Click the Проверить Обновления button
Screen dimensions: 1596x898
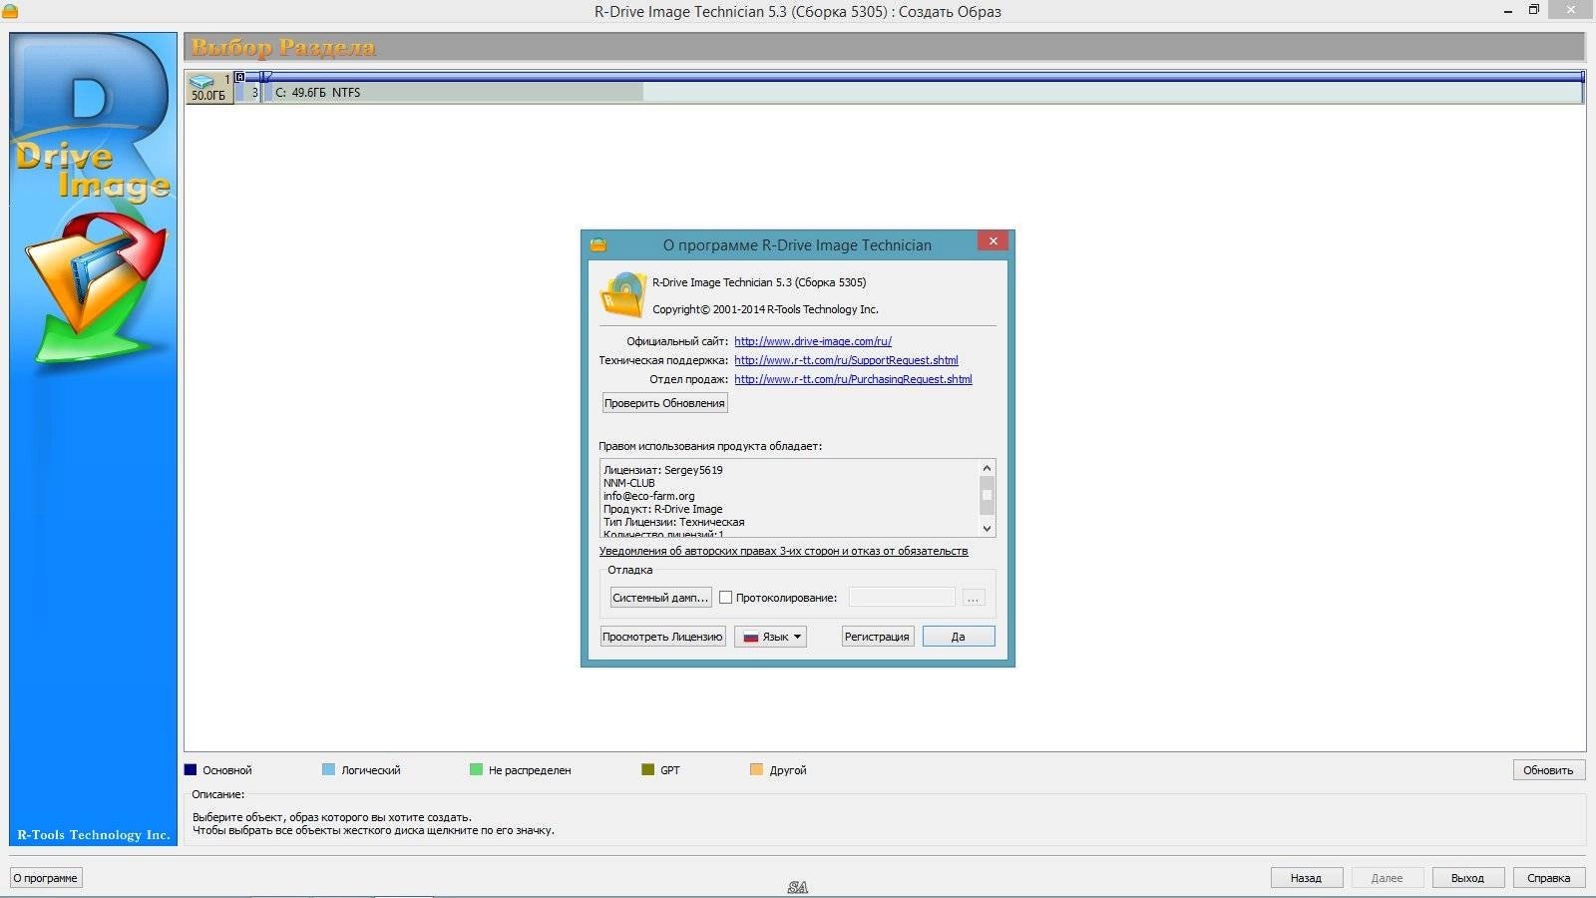click(664, 403)
